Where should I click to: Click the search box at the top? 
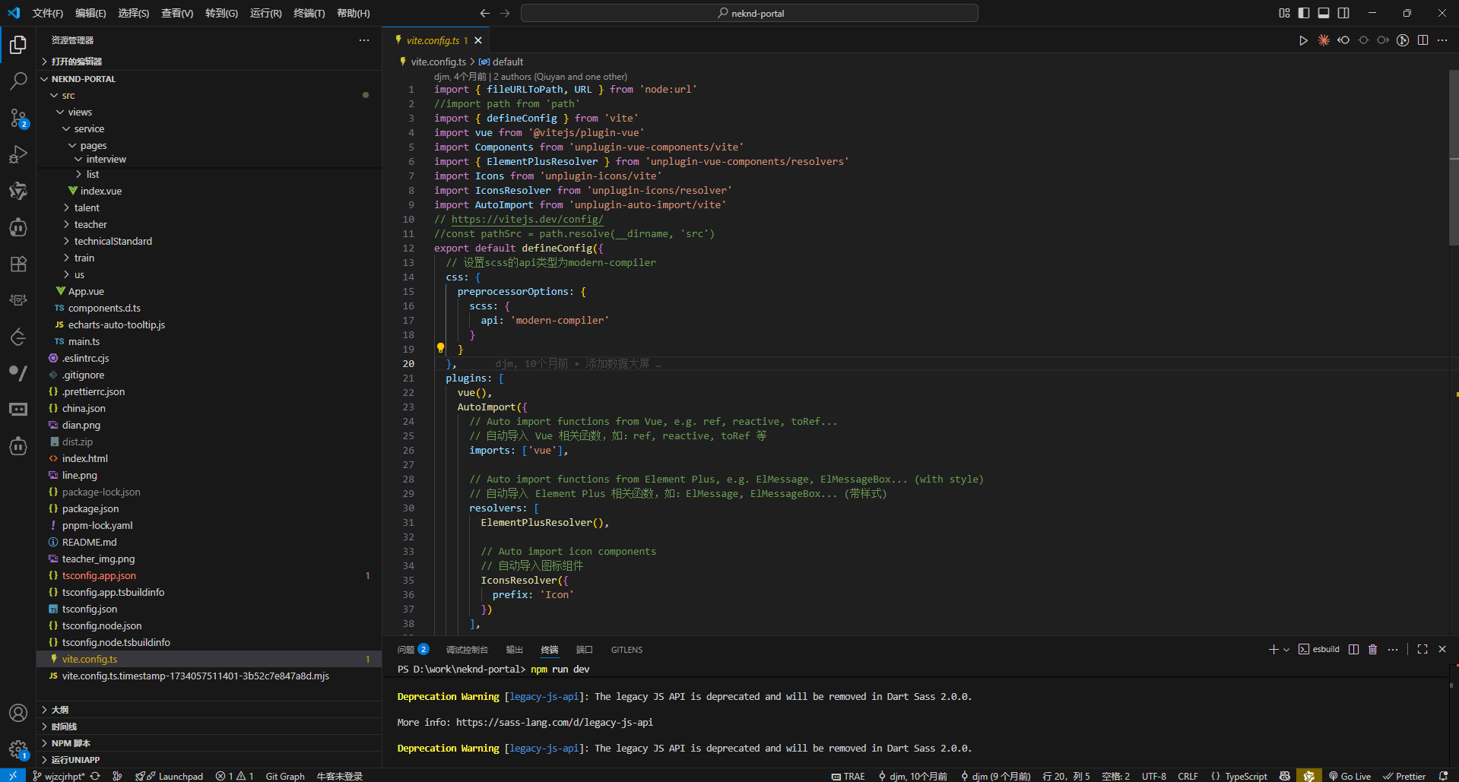coord(749,13)
